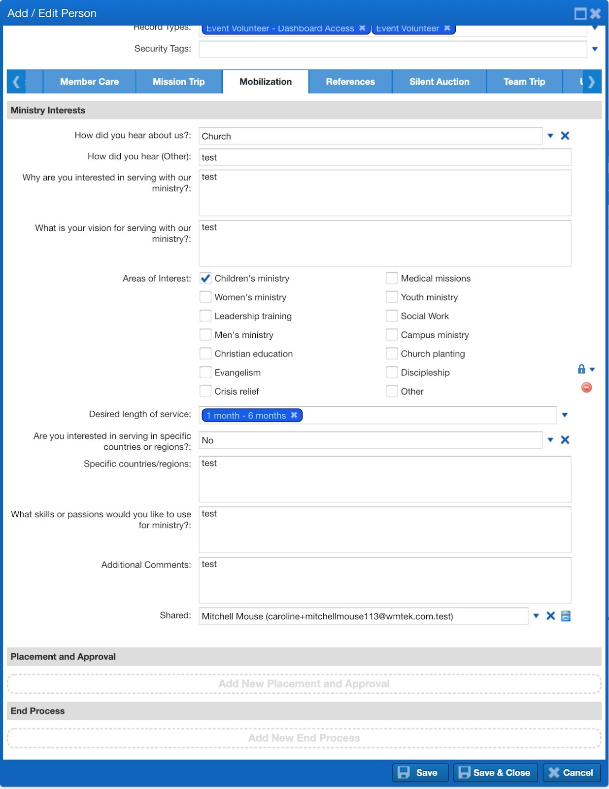Open specific countries interest dropdown arrow
The image size is (609, 789).
[550, 440]
